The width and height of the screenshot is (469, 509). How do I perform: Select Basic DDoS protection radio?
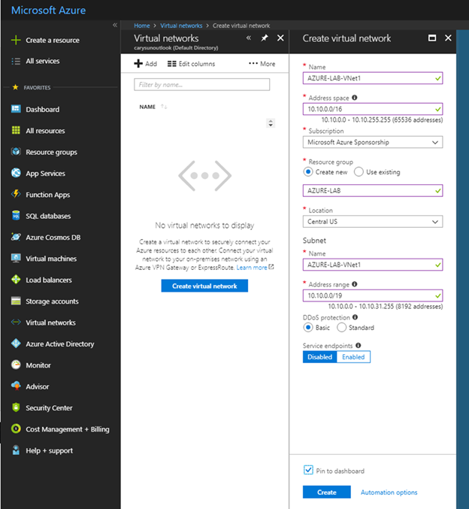308,327
